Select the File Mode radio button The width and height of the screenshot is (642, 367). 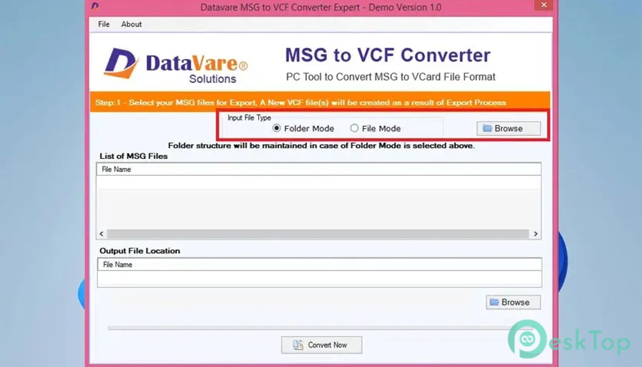coord(354,129)
